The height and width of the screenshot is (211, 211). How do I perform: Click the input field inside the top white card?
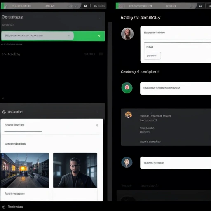(178, 47)
